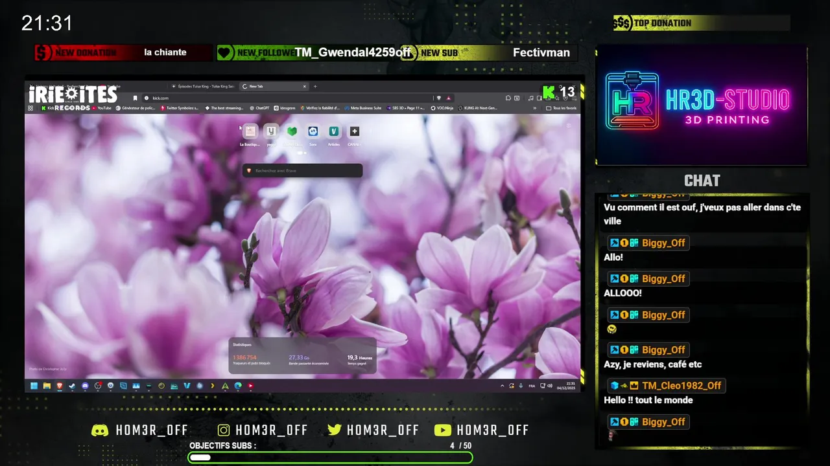Open a new browser tab with plus
The height and width of the screenshot is (466, 830).
(x=315, y=86)
